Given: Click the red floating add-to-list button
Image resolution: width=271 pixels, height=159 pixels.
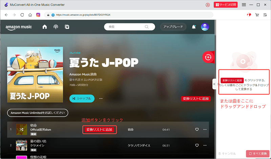Looking at the screenshot, I should click(x=208, y=57).
